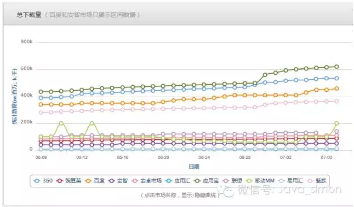Click the 联想 legend marker icon
Viewport: 354px width, 207px height.
[226, 181]
